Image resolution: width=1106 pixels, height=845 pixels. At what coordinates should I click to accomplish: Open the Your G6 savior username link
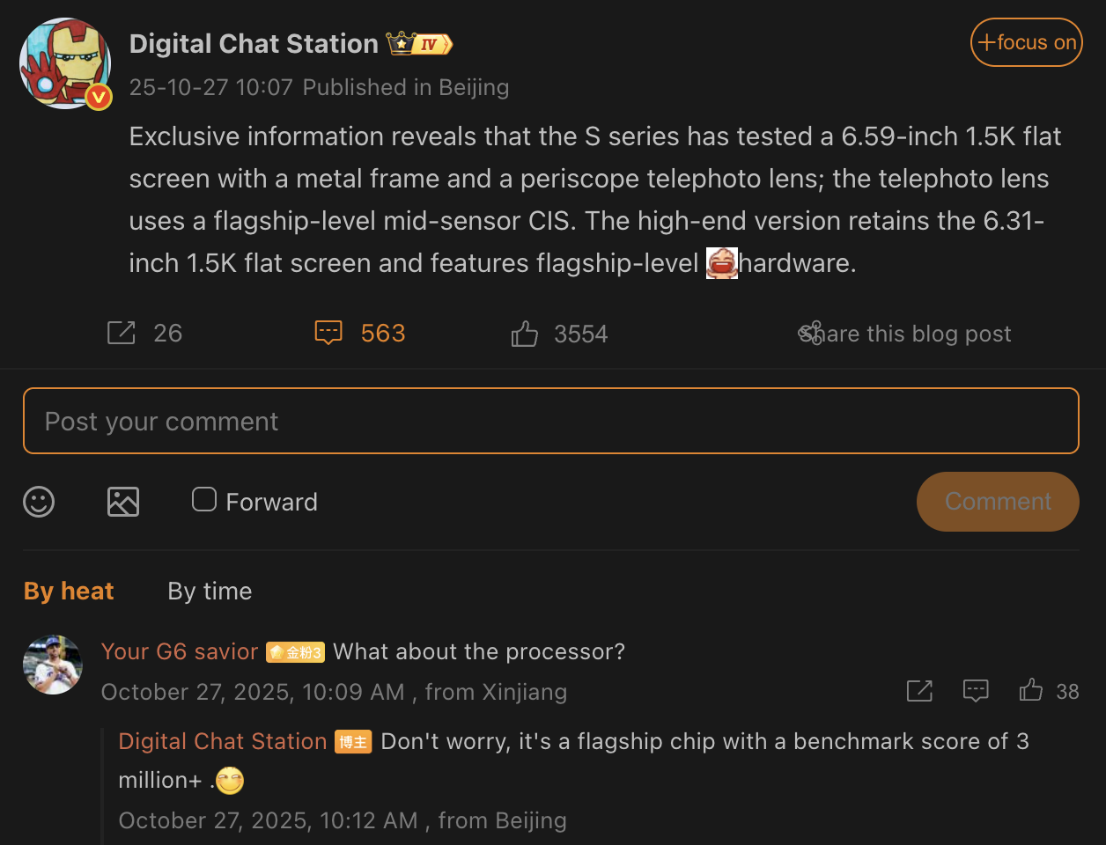180,651
